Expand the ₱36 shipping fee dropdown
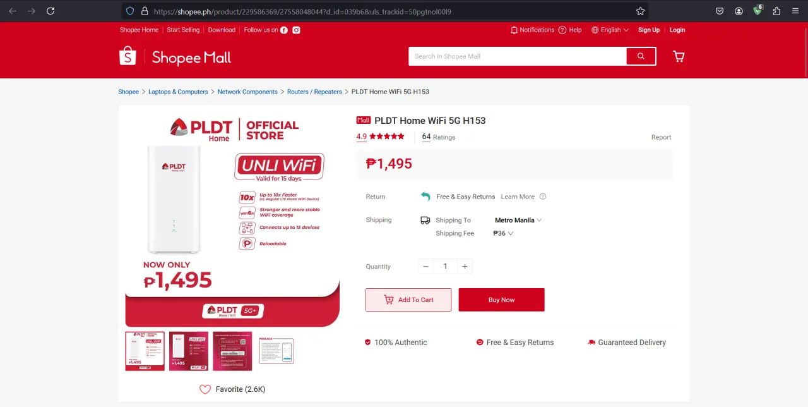Image resolution: width=808 pixels, height=407 pixels. tap(503, 233)
